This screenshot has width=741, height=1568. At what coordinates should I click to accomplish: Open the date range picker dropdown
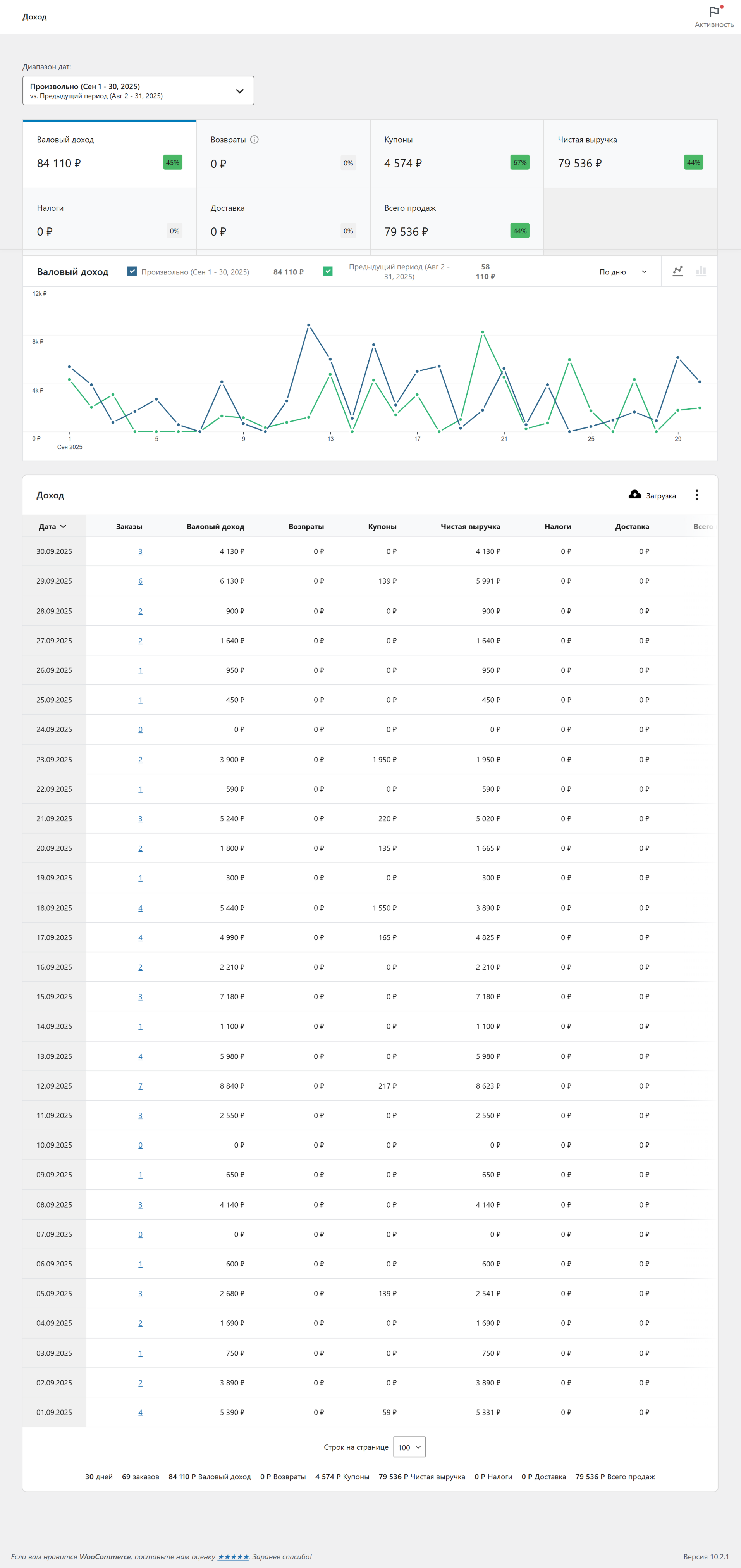pyautogui.click(x=138, y=91)
